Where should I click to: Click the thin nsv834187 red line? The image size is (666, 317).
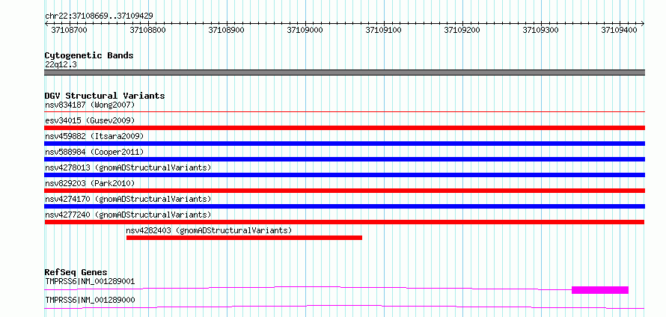(344, 112)
